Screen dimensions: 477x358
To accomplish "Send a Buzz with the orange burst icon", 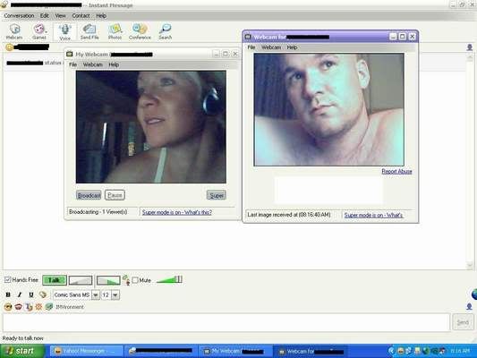I will point(38,307).
